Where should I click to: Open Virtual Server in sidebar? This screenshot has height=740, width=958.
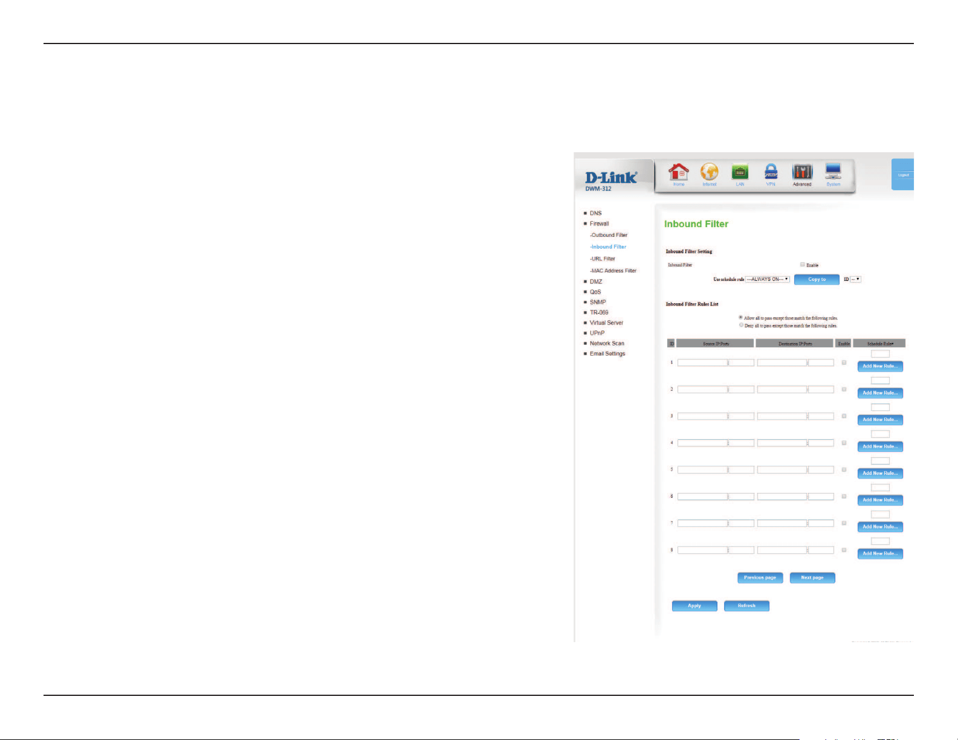(606, 323)
